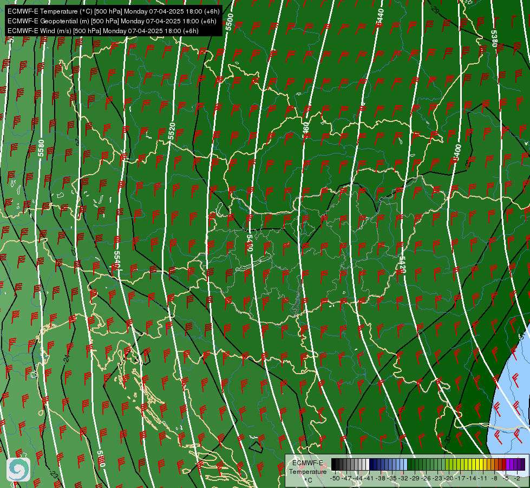Pick the black swatch above -50 in legend
The image size is (530, 488).
[x=333, y=465]
